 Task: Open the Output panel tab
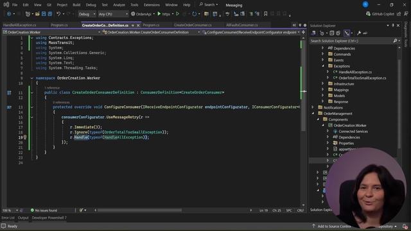(23, 218)
